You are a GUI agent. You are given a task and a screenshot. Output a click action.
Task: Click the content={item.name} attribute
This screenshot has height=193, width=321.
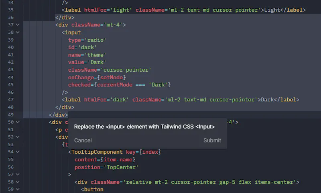[105, 159]
